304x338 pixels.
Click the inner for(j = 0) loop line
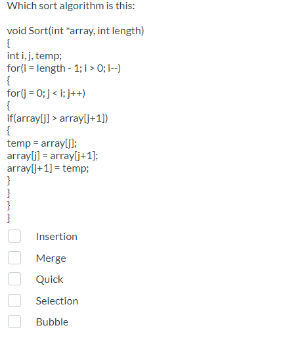coord(46,93)
